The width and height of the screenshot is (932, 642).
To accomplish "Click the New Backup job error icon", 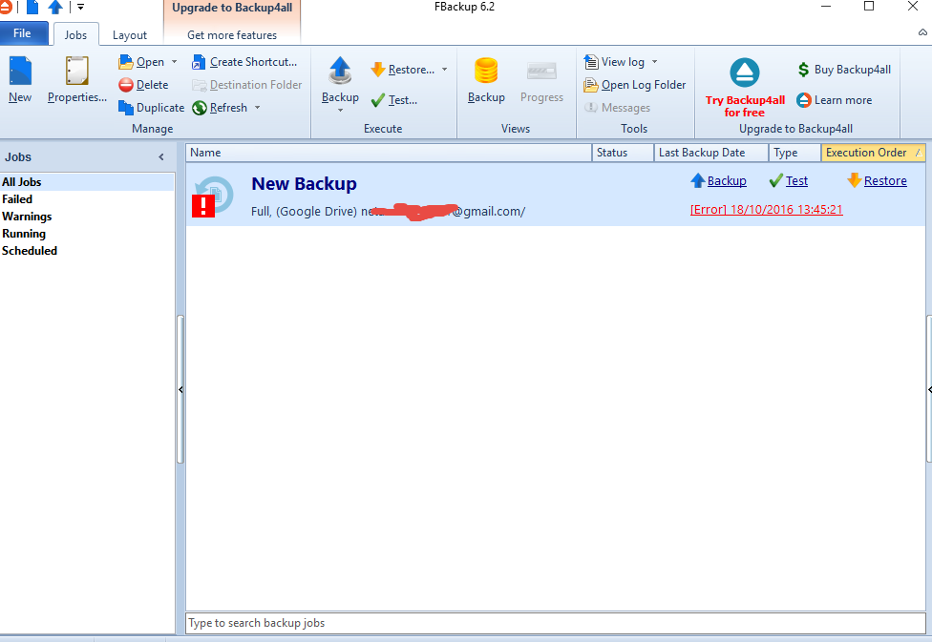I will click(x=203, y=206).
